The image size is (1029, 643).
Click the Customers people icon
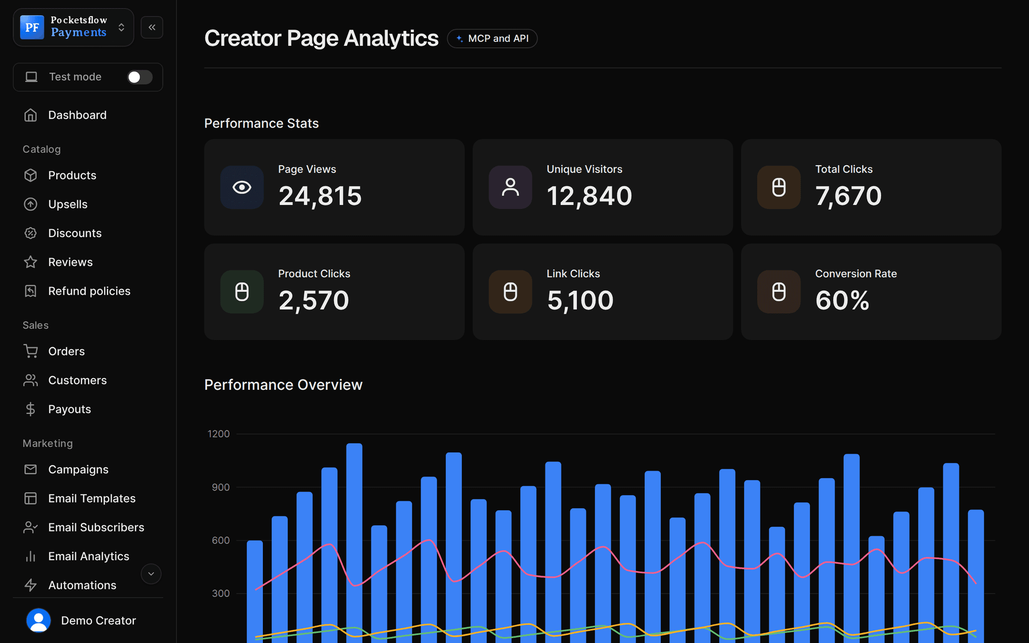point(31,380)
